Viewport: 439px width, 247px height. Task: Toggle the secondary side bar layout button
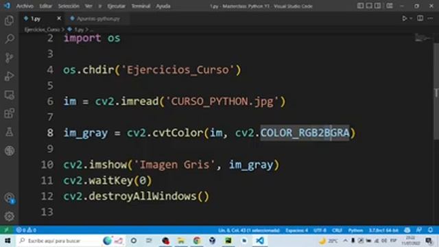[377, 6]
